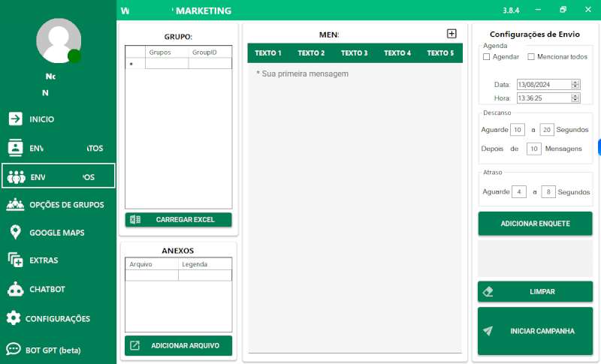Click the BOT GPT (beta) chat icon

point(14,349)
